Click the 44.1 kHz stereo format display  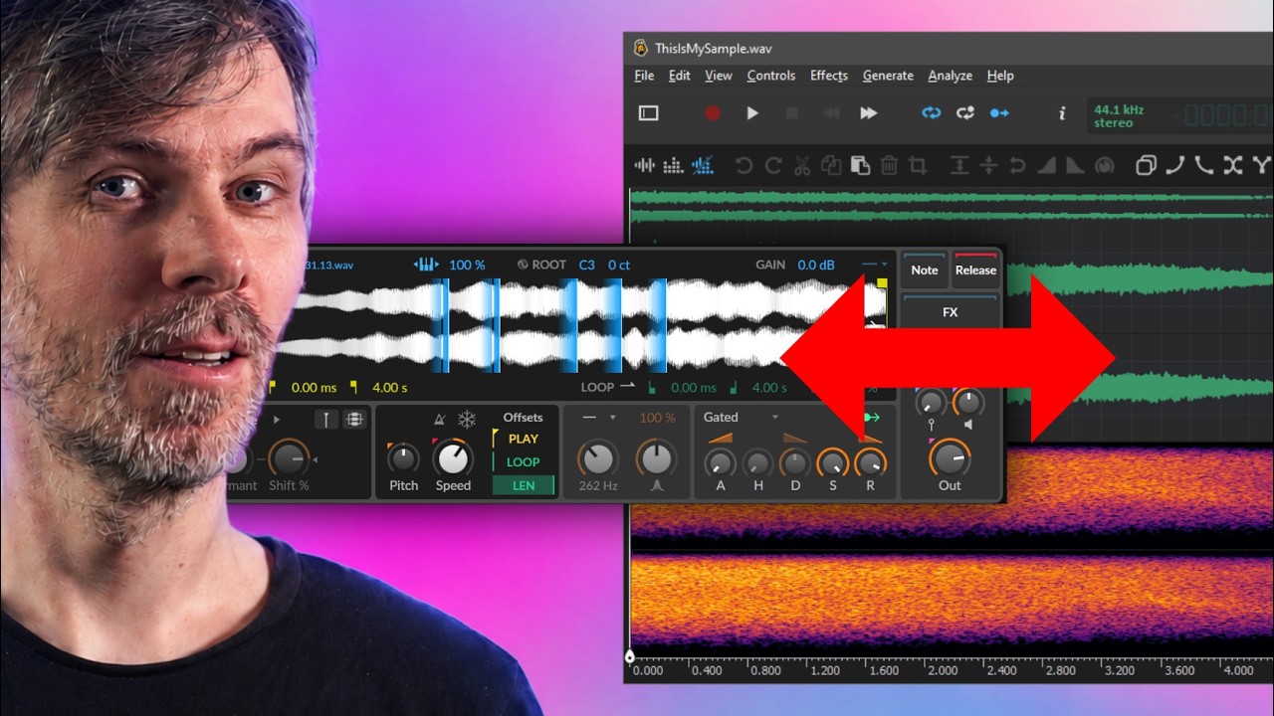point(1119,116)
